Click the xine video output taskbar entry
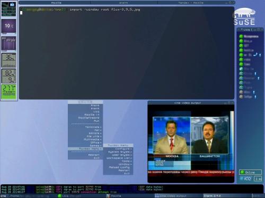 coord(179,196)
